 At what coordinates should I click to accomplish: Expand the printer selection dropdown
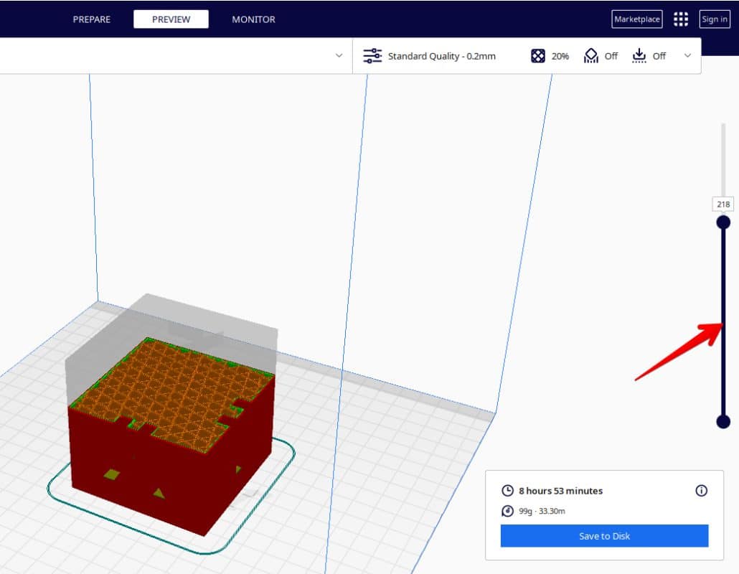tap(338, 55)
